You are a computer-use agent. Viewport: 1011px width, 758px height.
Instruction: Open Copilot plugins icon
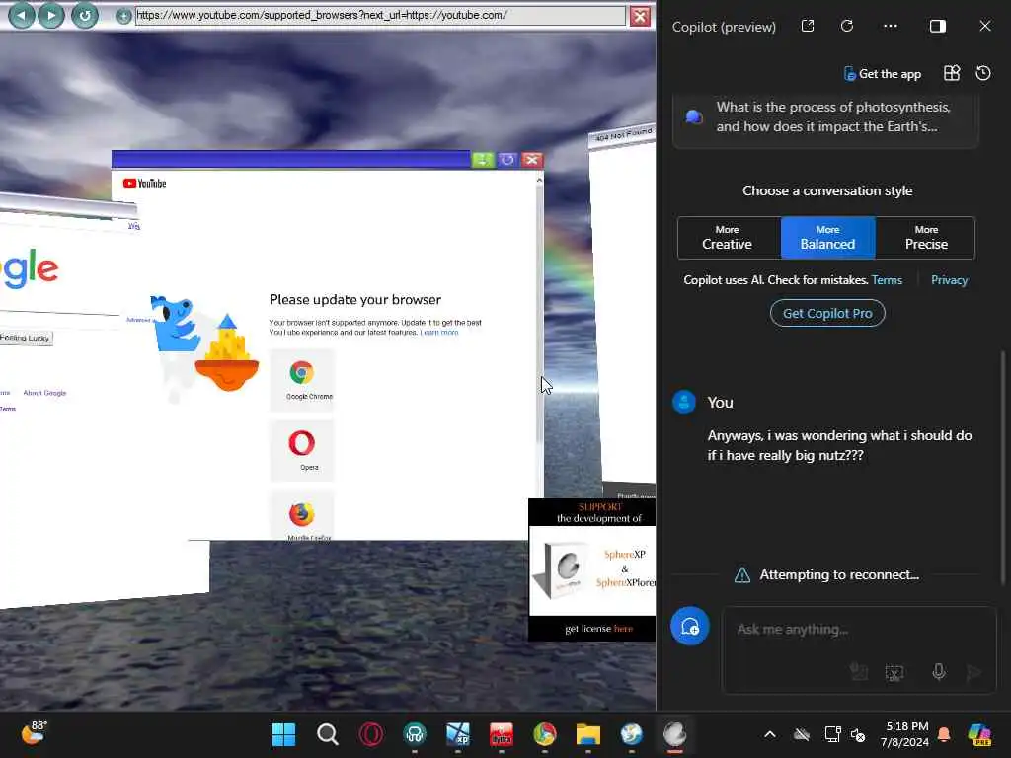952,73
